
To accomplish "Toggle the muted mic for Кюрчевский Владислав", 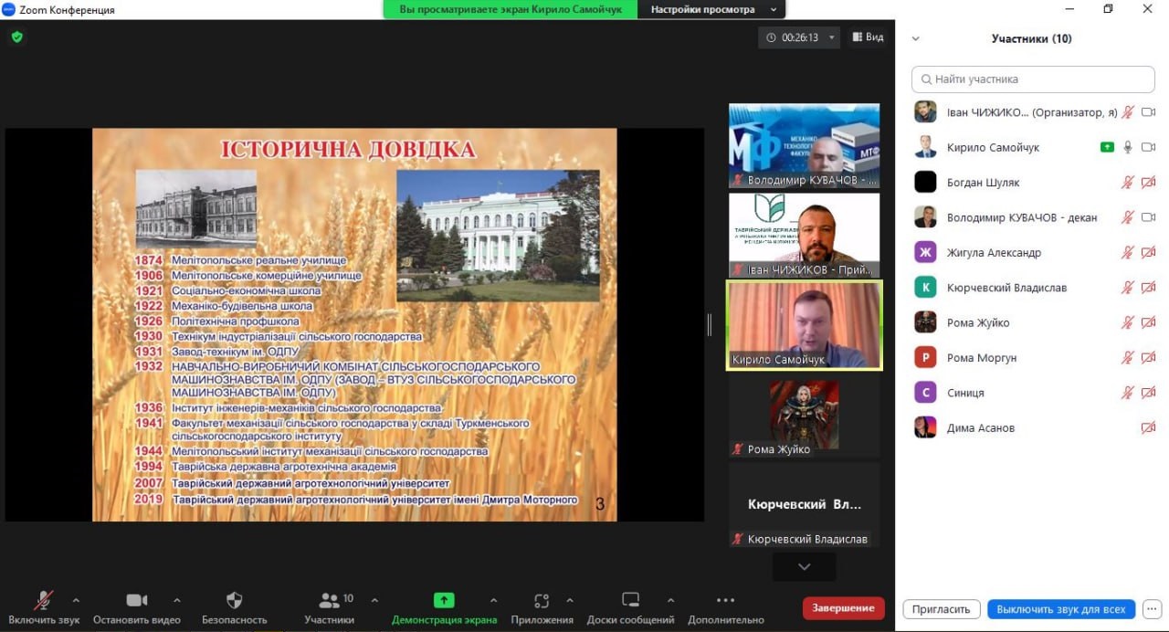I will 1128,288.
